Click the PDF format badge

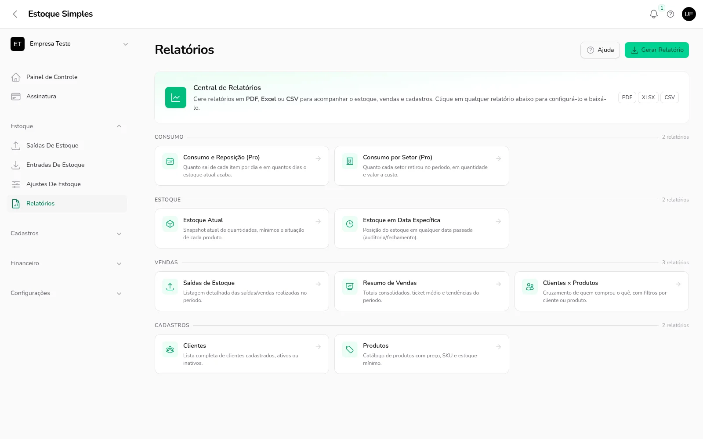click(627, 97)
